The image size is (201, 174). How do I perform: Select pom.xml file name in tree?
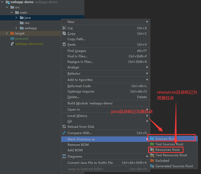[x=22, y=39]
